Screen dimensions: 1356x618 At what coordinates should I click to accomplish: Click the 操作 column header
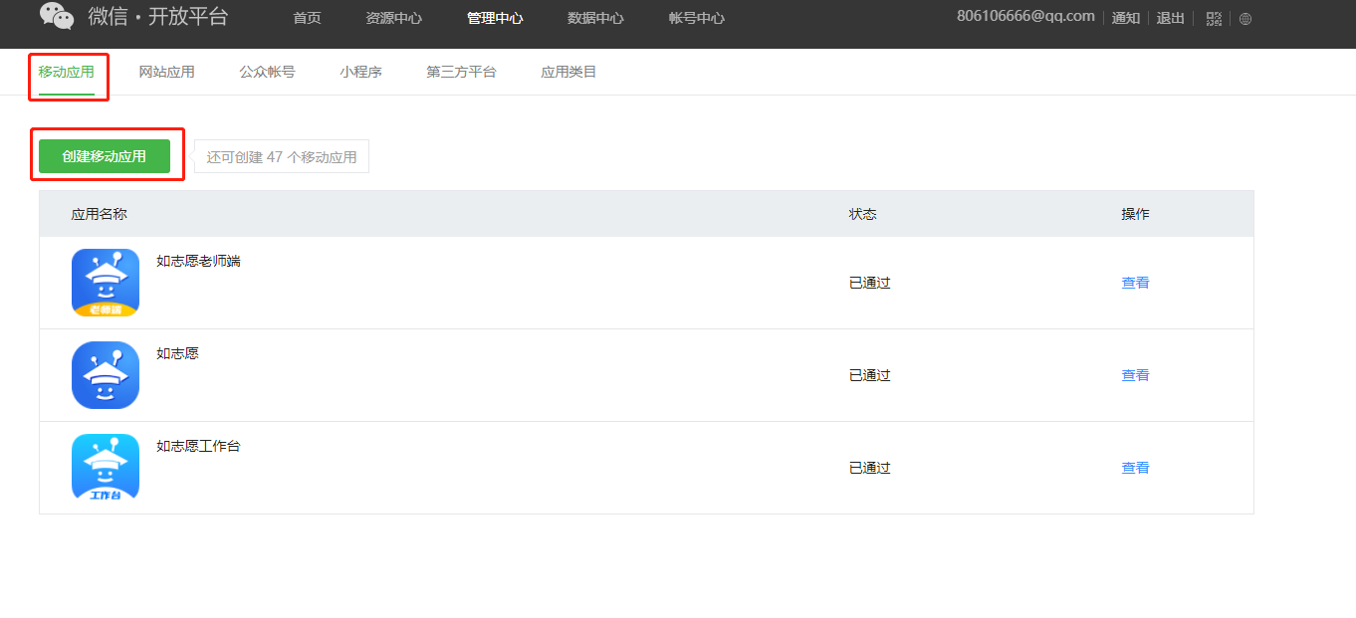[1135, 214]
